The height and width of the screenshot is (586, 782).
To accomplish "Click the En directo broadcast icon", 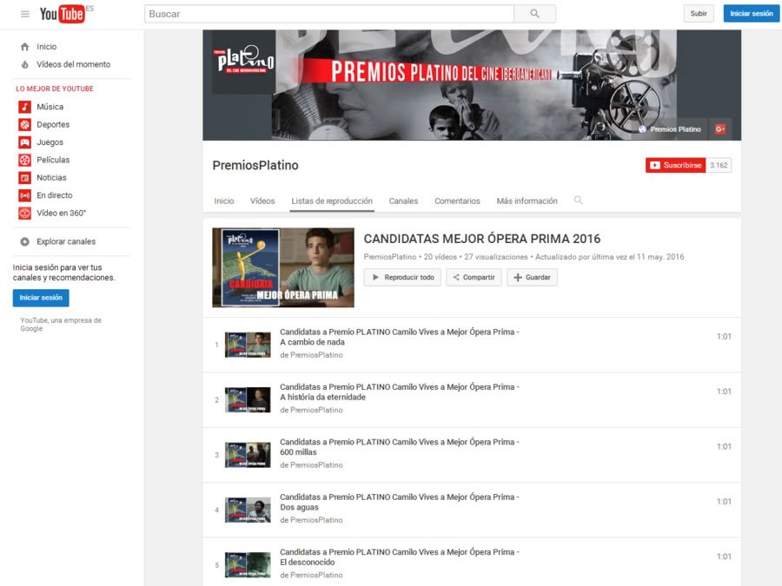I will tap(24, 195).
